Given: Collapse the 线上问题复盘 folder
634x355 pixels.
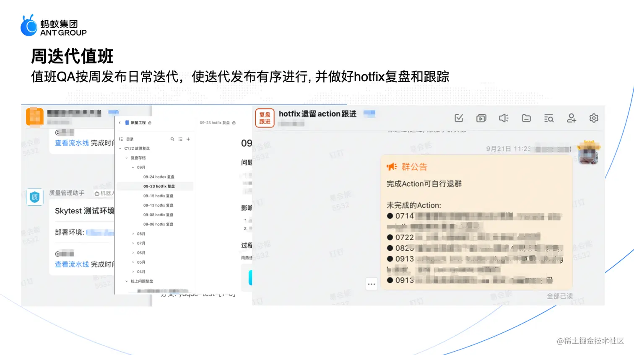Looking at the screenshot, I should pyautogui.click(x=127, y=281).
